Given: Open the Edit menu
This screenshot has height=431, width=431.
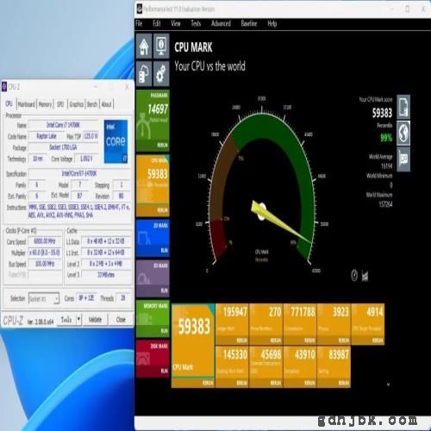Looking at the screenshot, I should coord(157,23).
